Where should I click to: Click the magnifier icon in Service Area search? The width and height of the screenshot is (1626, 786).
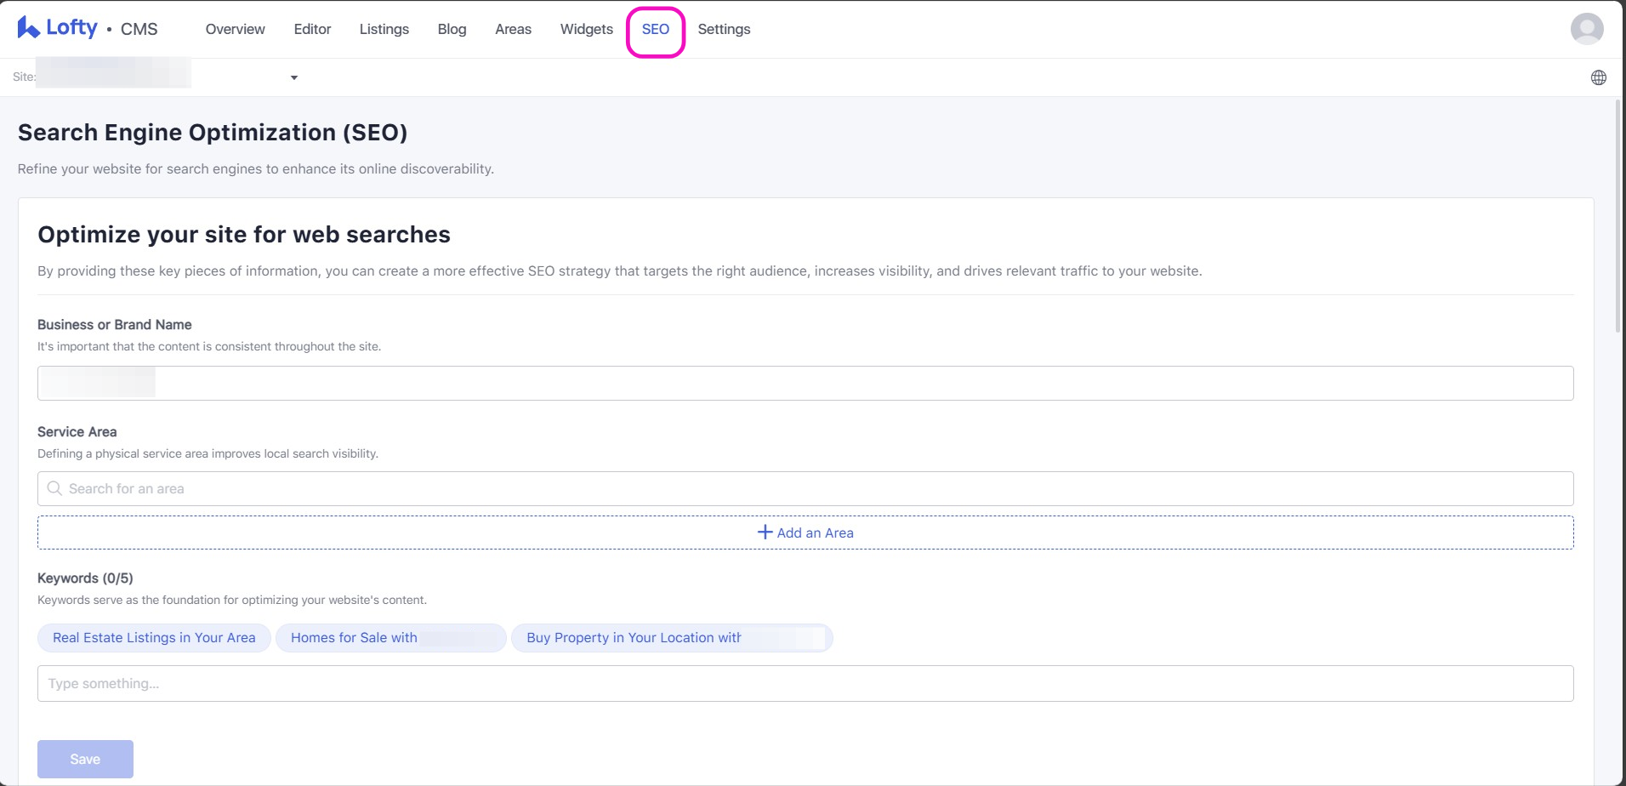click(54, 488)
